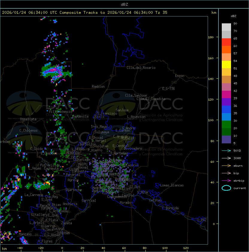This screenshot has height=252, width=249.
Task: Pick the 39 dBZ purple color swatch
Action: coord(226,102)
